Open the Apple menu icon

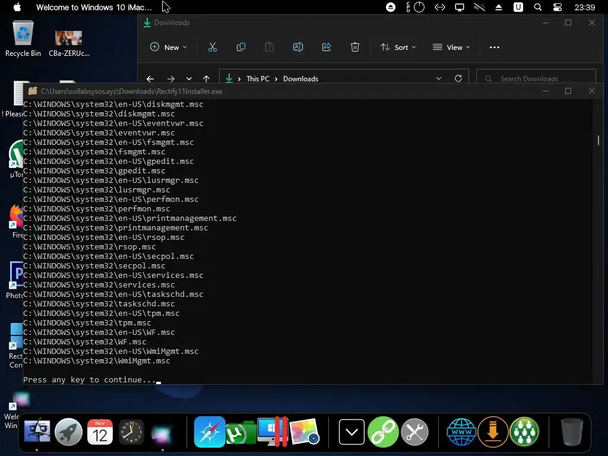(x=17, y=7)
